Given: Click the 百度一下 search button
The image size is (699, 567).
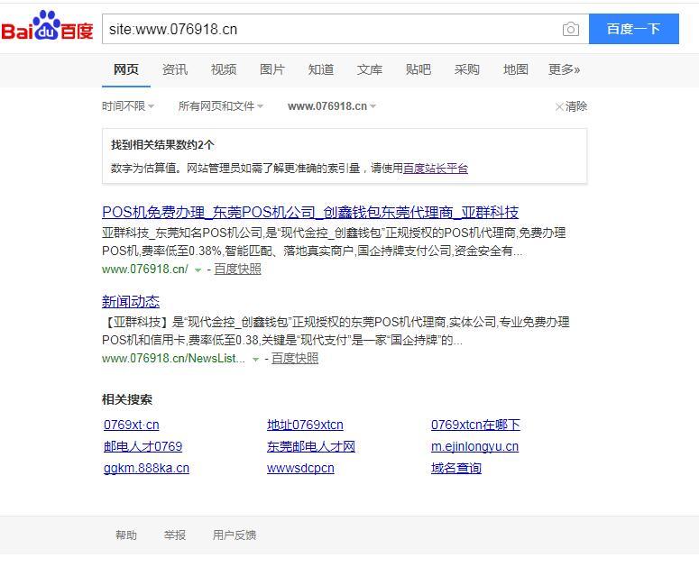Looking at the screenshot, I should [633, 29].
